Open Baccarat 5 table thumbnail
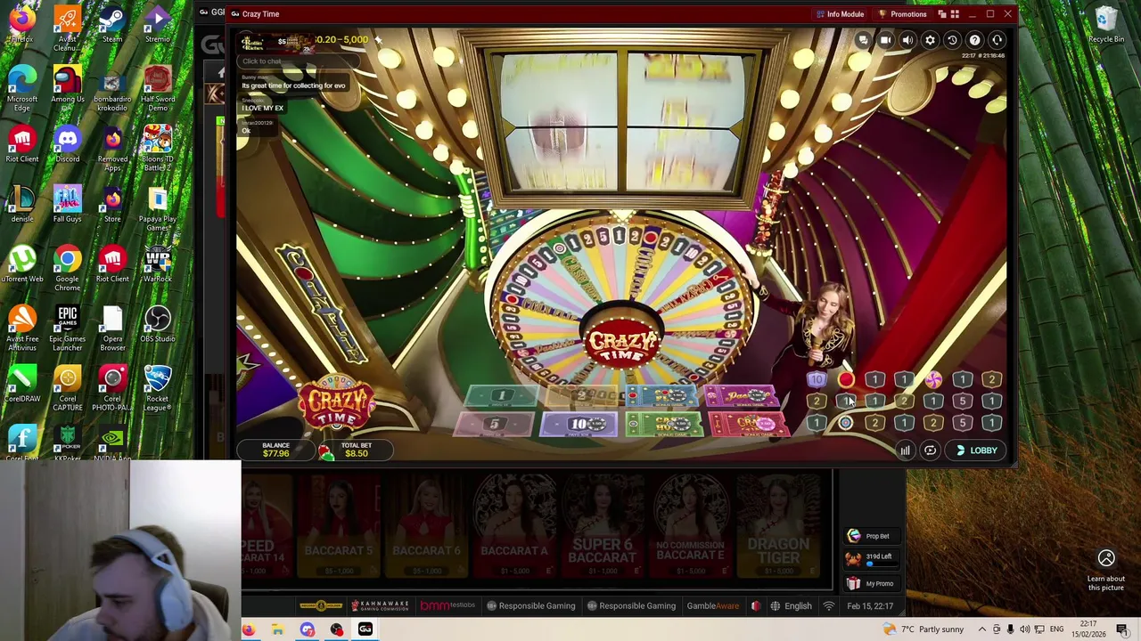1141x641 pixels. [x=339, y=526]
